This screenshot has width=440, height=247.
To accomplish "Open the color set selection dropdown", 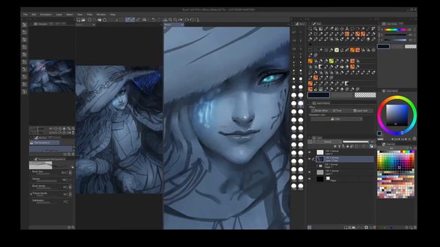I will pos(391,148).
